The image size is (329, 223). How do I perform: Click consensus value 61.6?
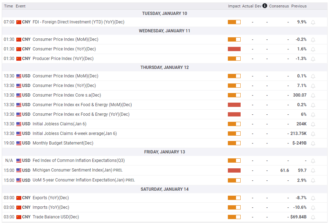(x=285, y=170)
